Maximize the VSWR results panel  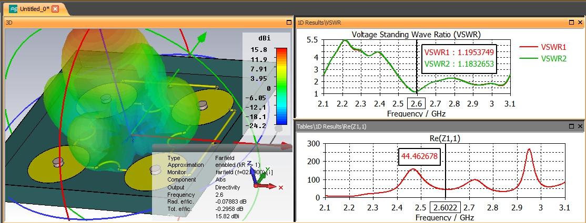[x=571, y=23]
